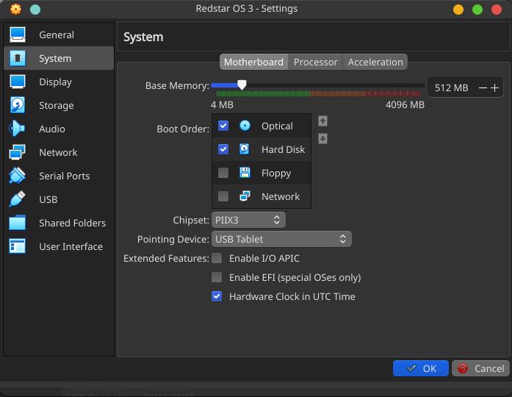Switch to the Acceleration tab

375,62
